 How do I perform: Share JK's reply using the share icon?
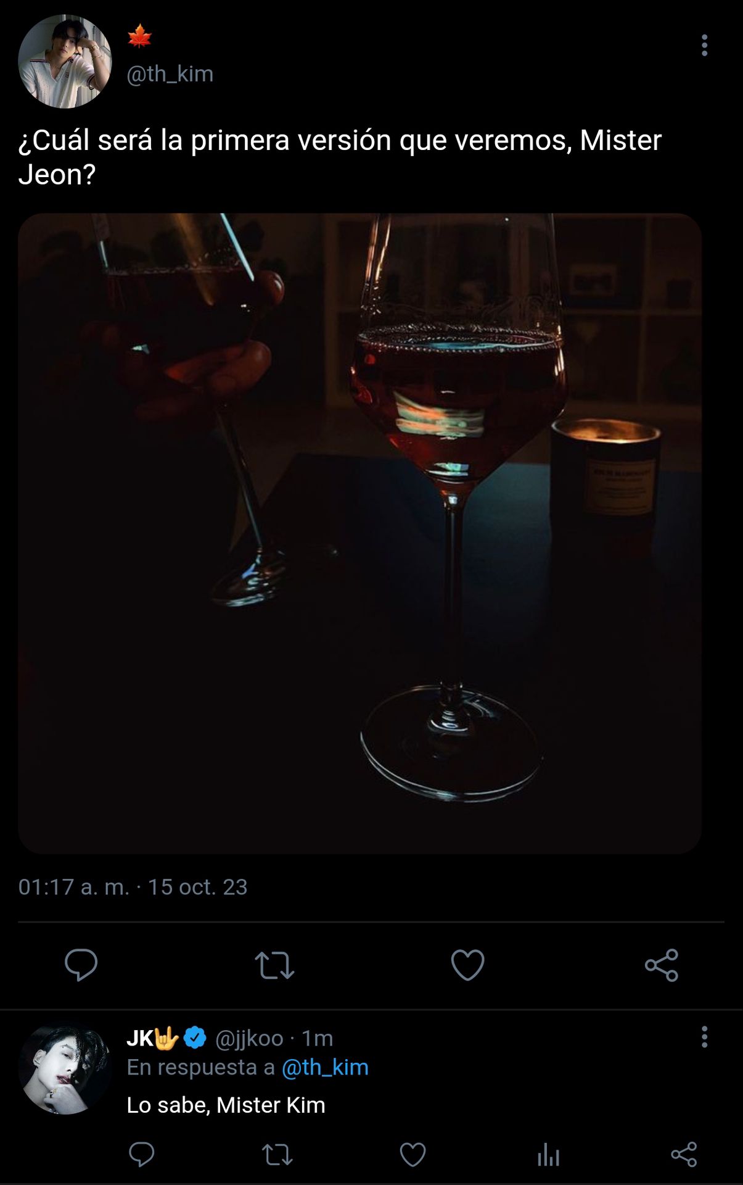684,1154
